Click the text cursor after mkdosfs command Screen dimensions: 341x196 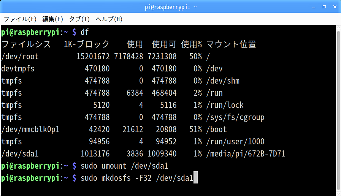(x=195, y=178)
